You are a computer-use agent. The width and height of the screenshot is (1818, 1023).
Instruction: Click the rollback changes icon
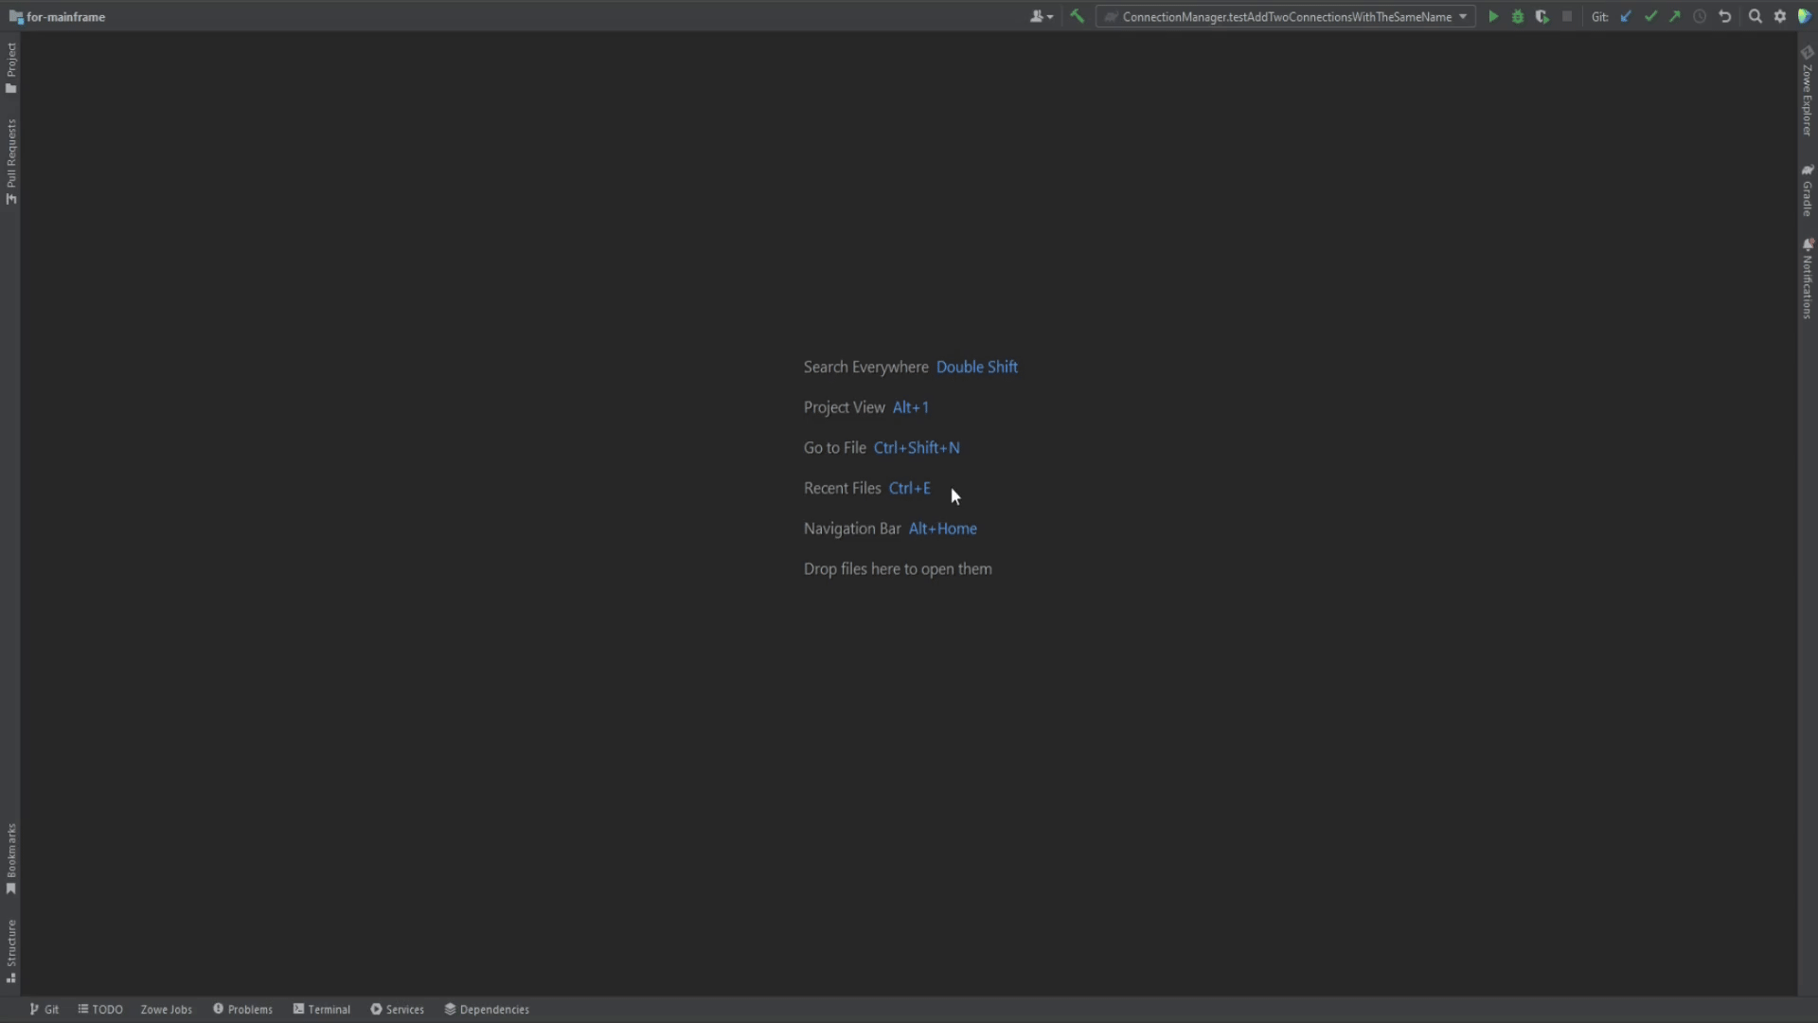point(1725,16)
